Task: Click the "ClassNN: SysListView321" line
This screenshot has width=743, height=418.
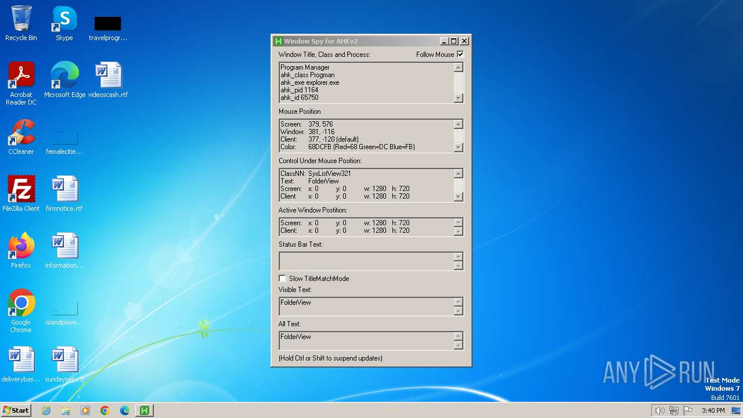Action: coord(316,174)
